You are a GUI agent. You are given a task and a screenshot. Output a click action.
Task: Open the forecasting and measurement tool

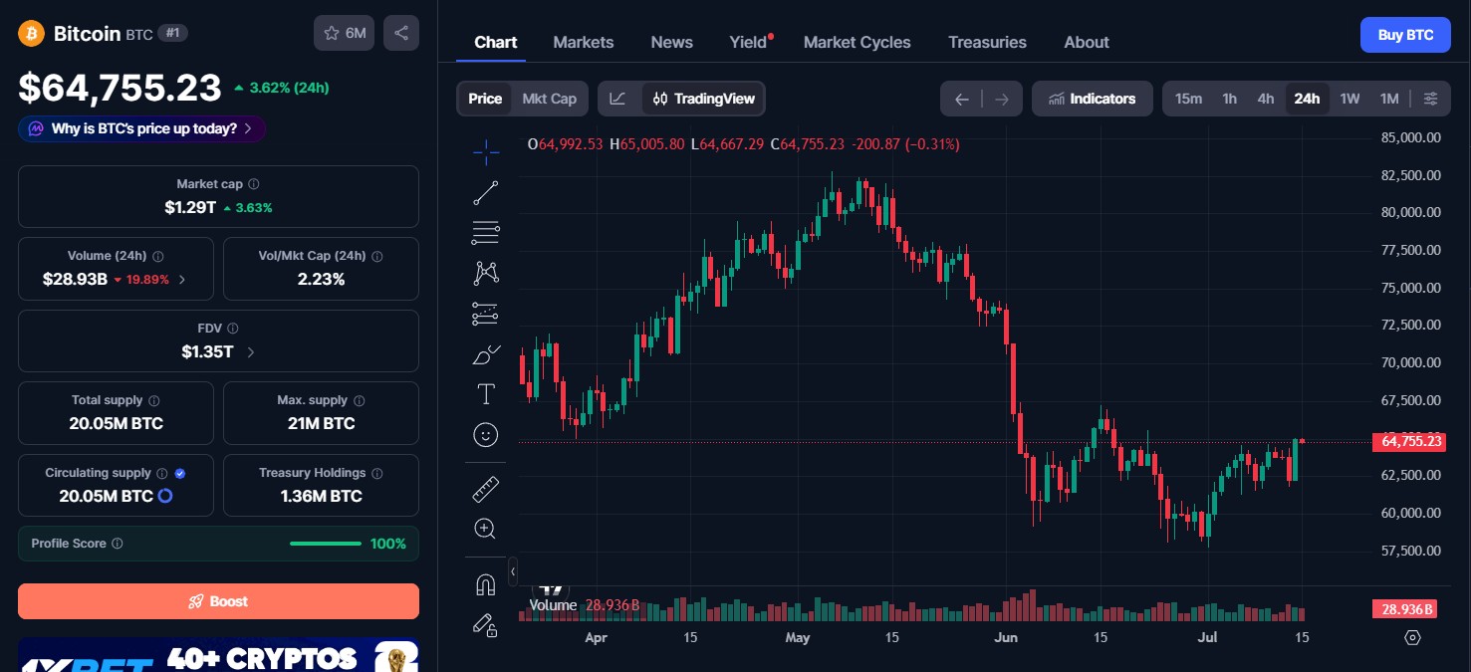tap(486, 314)
